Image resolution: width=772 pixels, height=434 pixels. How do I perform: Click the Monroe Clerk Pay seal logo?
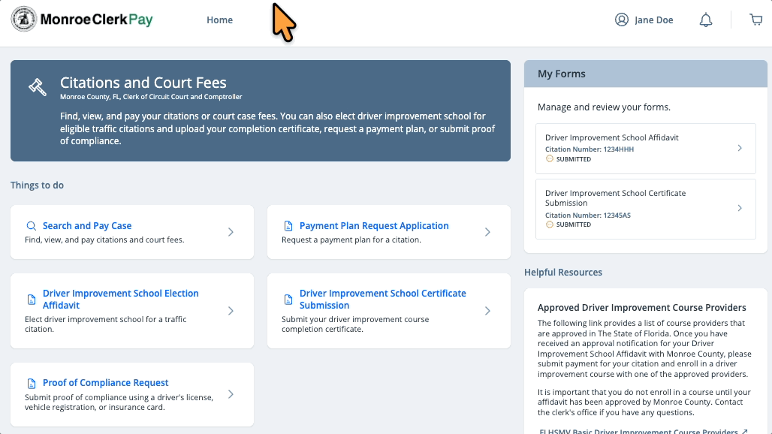[x=24, y=20]
